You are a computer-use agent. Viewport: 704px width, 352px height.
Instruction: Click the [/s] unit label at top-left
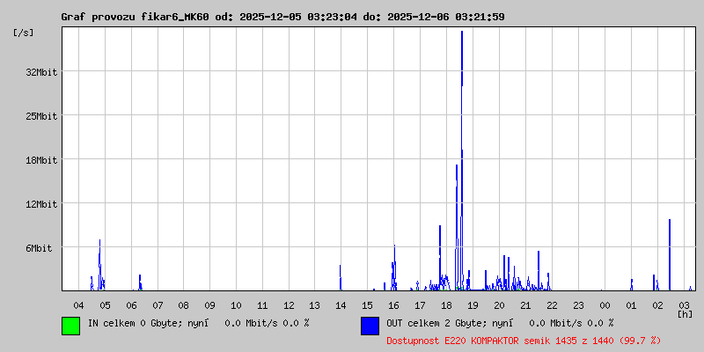point(25,33)
